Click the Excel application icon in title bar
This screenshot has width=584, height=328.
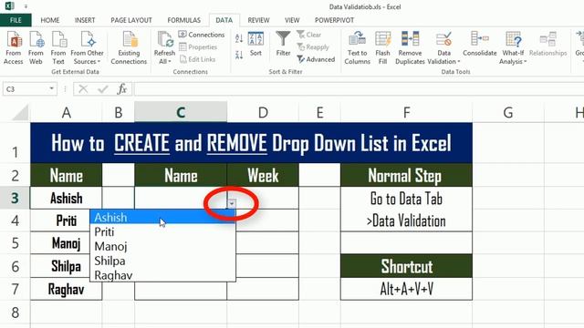9,6
